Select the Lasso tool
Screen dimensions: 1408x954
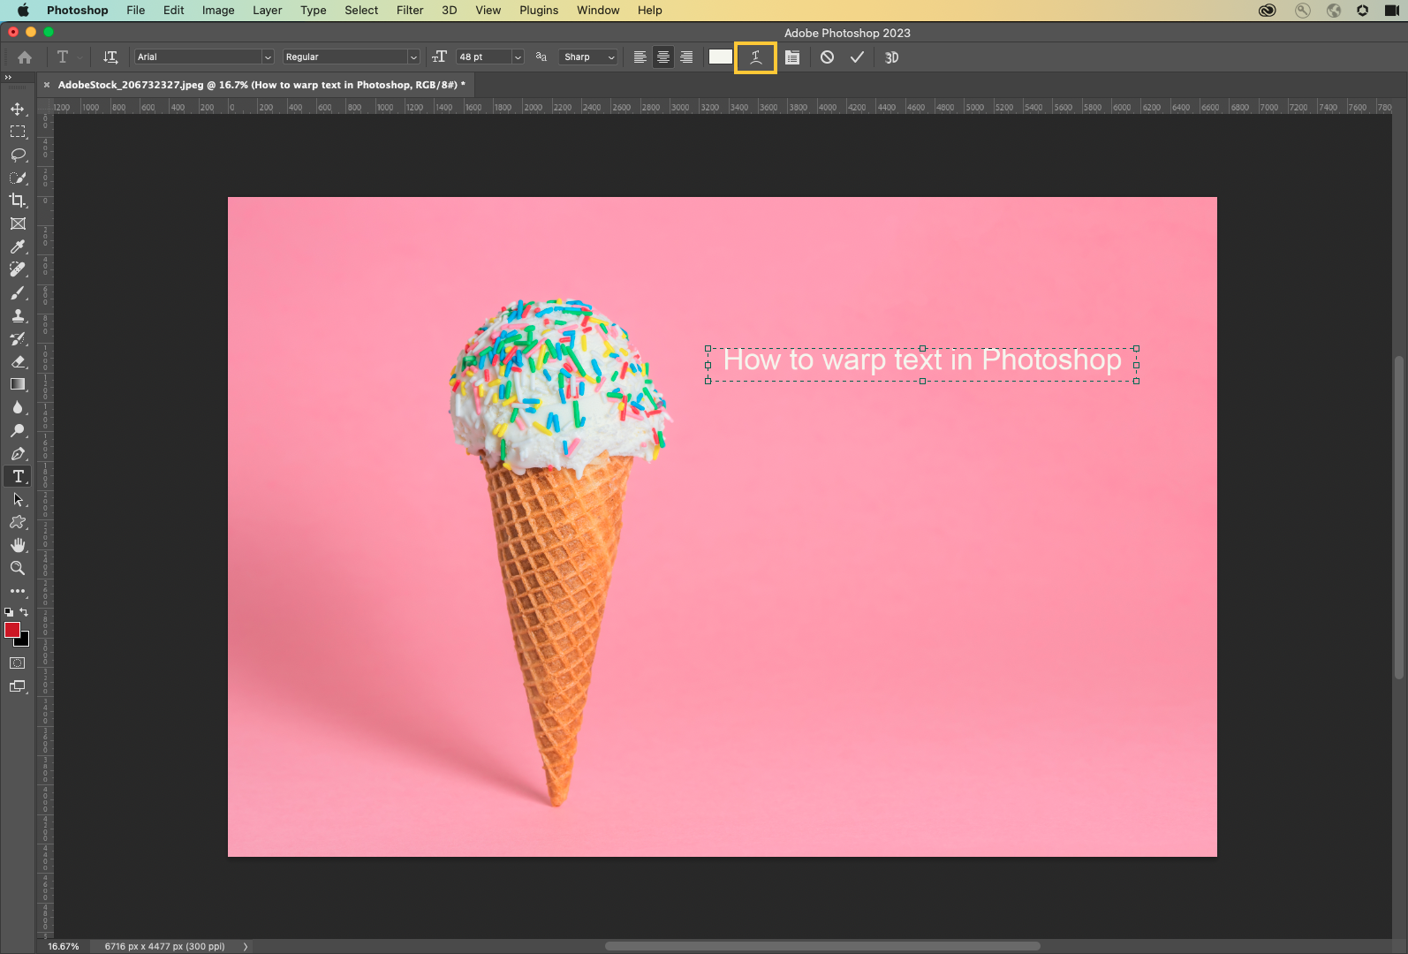pyautogui.click(x=18, y=155)
